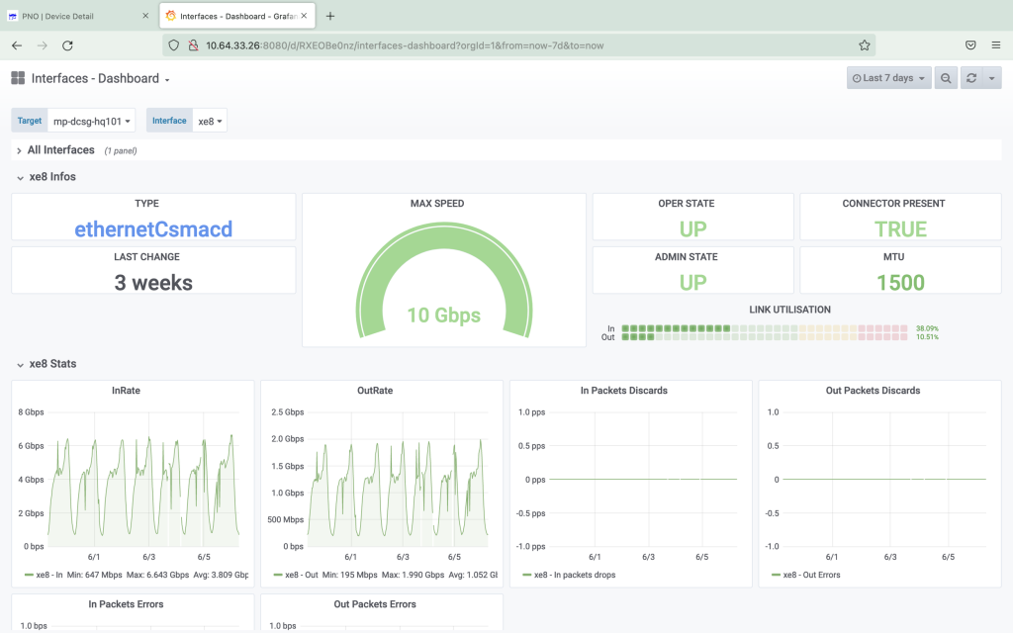The image size is (1013, 633).
Task: Click the CONNECTOR PRESENT panel title
Action: 893,204
